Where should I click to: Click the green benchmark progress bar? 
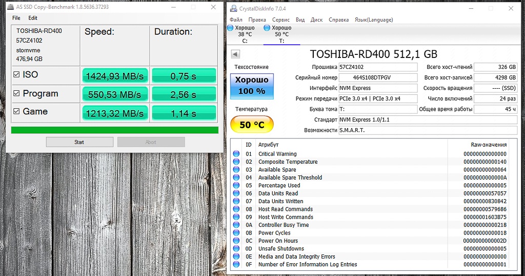[x=114, y=130]
